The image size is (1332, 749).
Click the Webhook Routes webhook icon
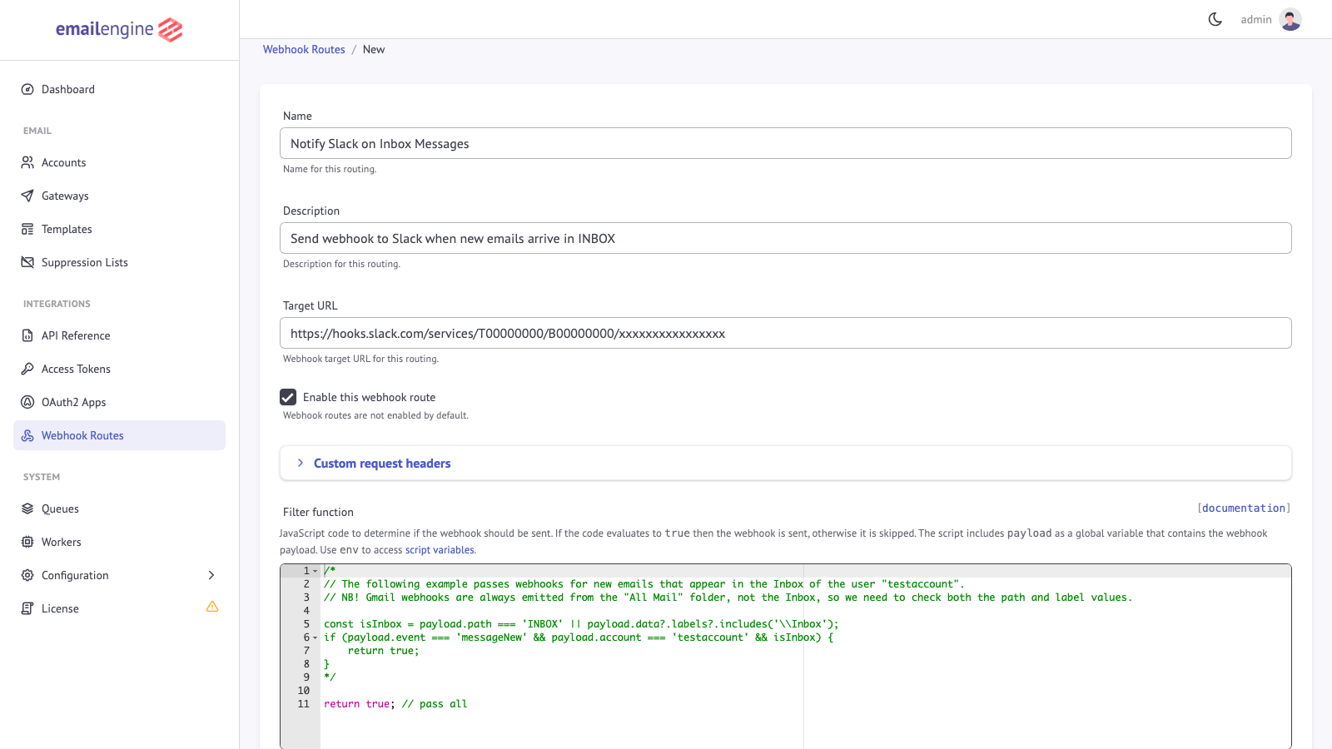click(x=27, y=435)
